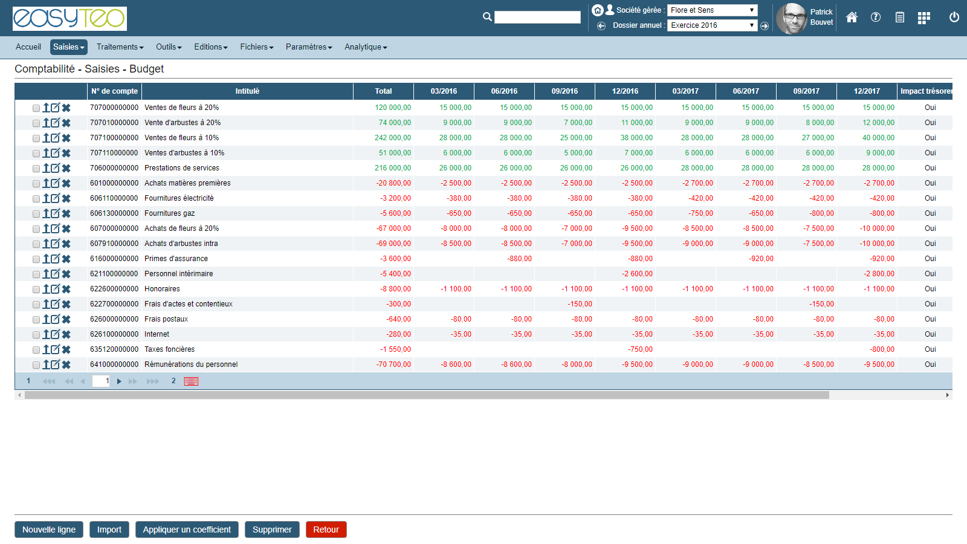Click the red keyboard icon in pagination bar
The width and height of the screenshot is (967, 544).
(191, 381)
